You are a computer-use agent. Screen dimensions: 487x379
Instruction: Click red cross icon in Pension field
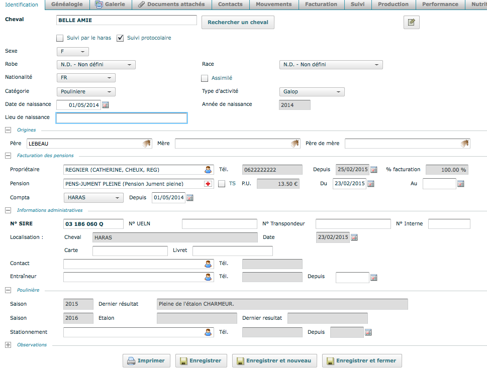pos(208,184)
